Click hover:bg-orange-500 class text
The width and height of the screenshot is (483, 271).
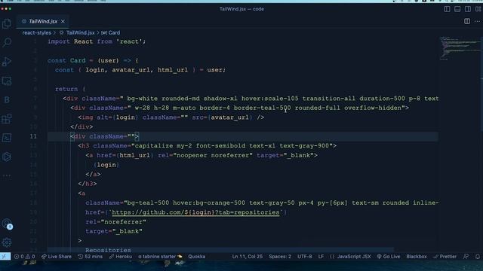[x=209, y=202]
